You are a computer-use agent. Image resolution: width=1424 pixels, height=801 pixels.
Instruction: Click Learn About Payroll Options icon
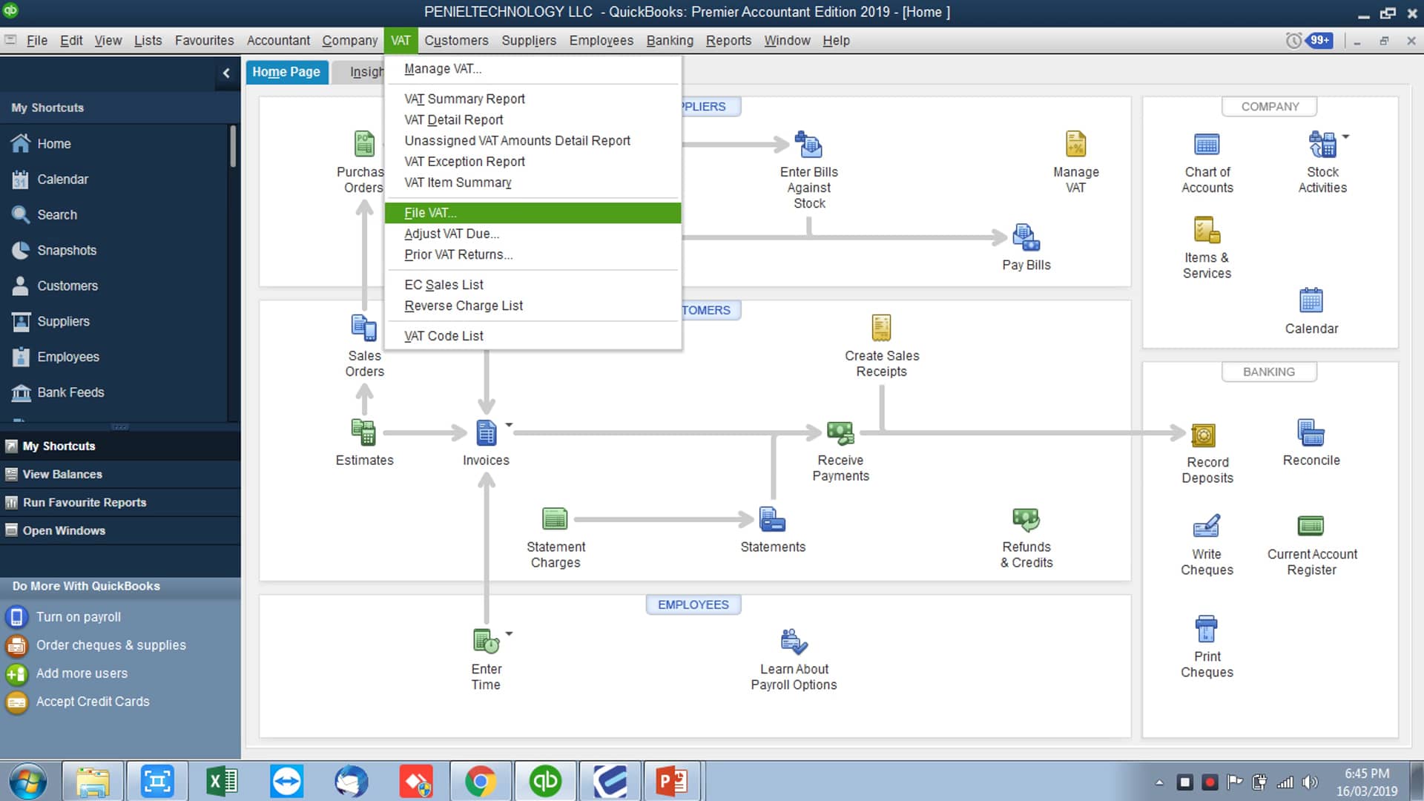pos(794,641)
